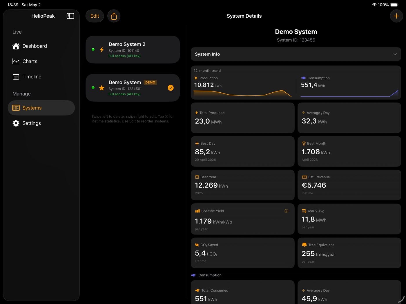Click the 255 trees/year value
406x304 pixels.
pos(319,254)
